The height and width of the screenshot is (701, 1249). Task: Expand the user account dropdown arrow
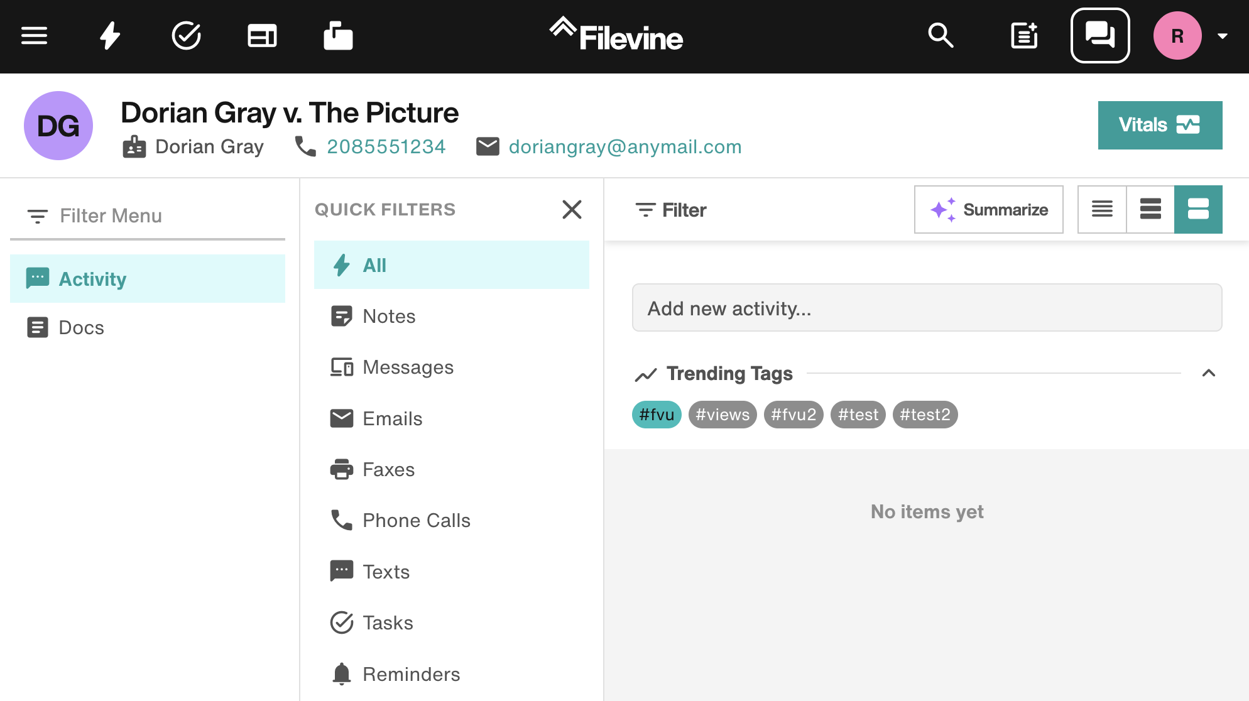click(x=1223, y=36)
